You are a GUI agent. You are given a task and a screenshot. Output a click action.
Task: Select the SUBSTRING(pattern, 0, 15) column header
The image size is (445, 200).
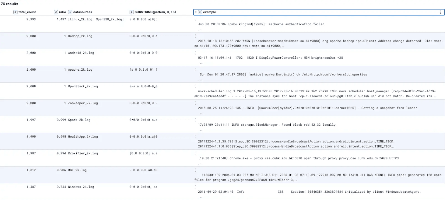pyautogui.click(x=155, y=12)
